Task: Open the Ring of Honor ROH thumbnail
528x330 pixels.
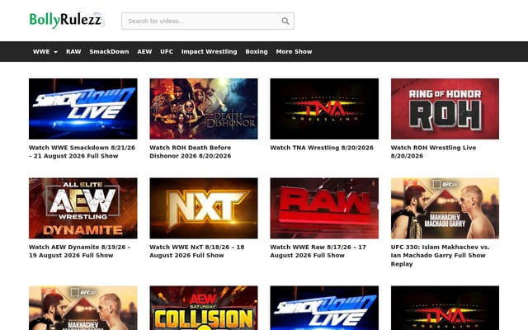Action: [445, 109]
